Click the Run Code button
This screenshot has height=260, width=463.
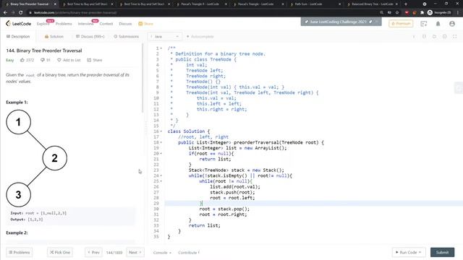click(409, 252)
